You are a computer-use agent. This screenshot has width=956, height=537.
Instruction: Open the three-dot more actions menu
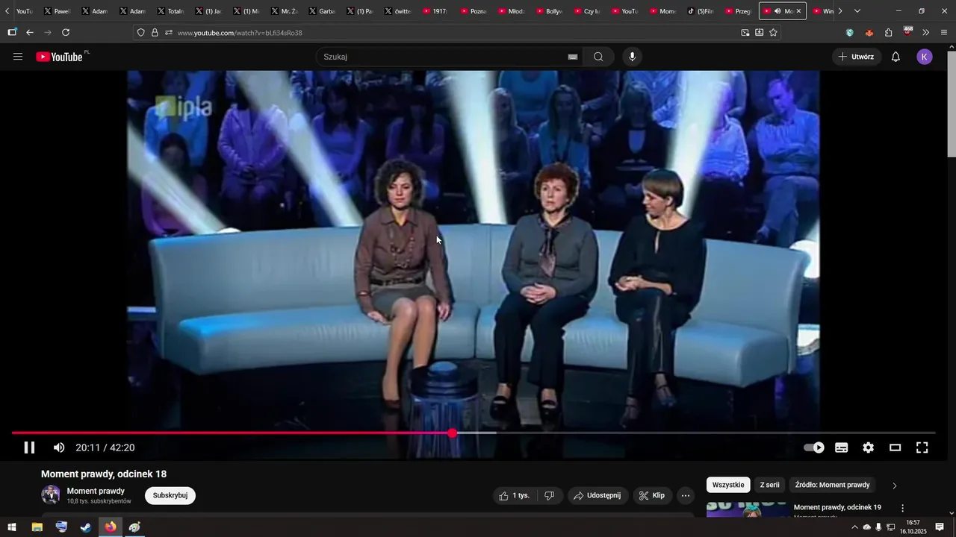(686, 495)
